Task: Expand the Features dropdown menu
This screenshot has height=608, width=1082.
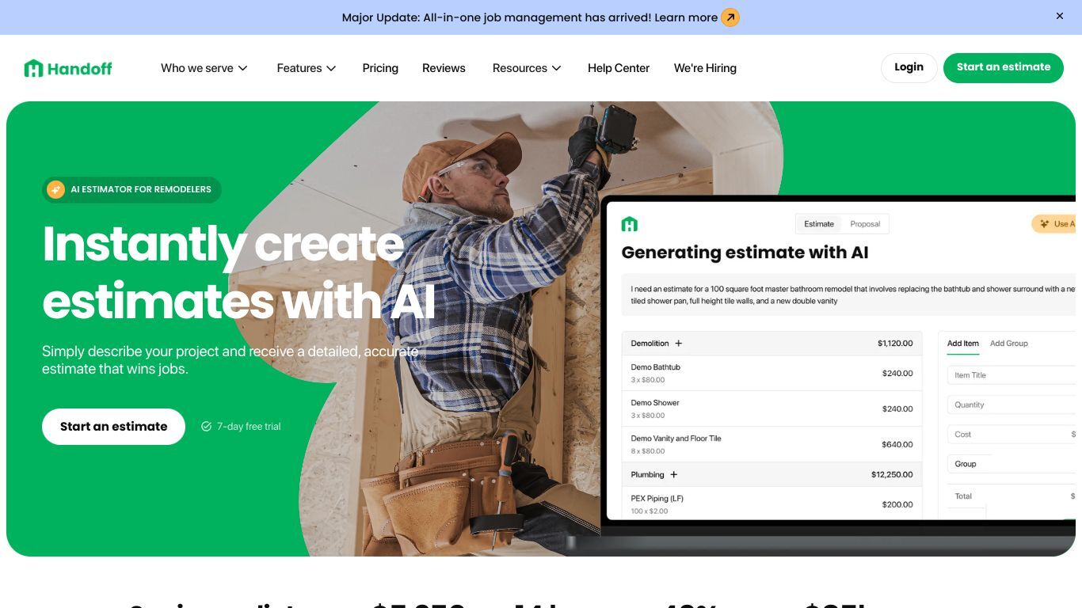Action: click(307, 68)
